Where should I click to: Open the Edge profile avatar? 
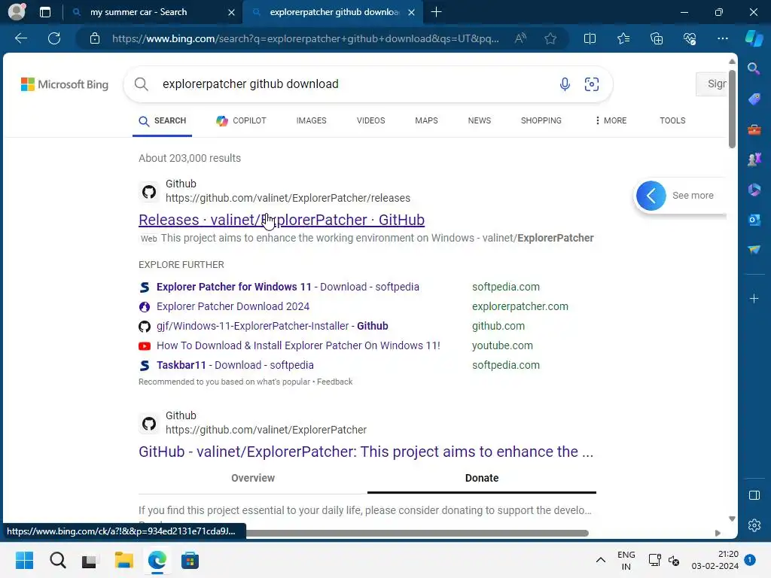coord(17,12)
